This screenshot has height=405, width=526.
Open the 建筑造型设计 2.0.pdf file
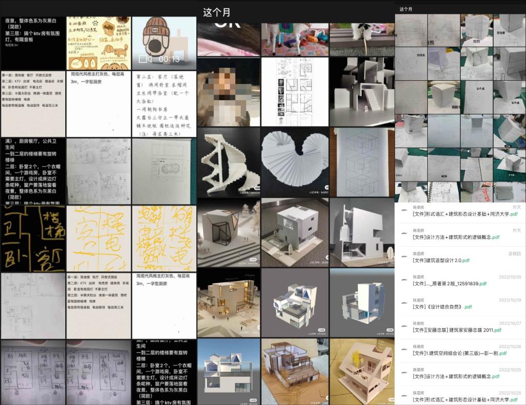441,261
